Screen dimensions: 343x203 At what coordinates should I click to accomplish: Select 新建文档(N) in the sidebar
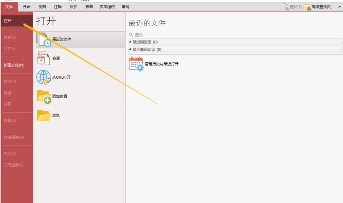(14, 65)
